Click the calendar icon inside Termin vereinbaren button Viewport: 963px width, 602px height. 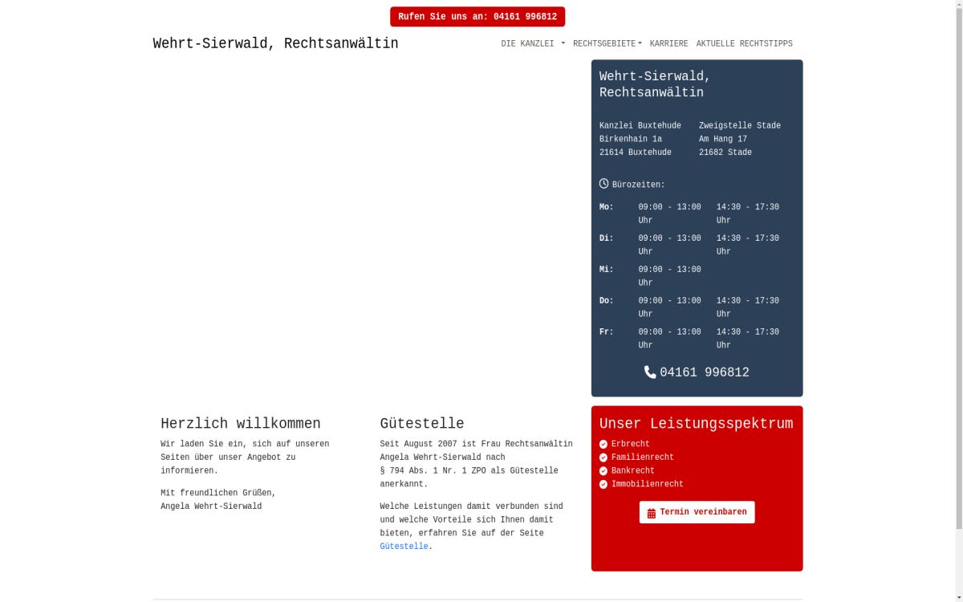pyautogui.click(x=652, y=512)
